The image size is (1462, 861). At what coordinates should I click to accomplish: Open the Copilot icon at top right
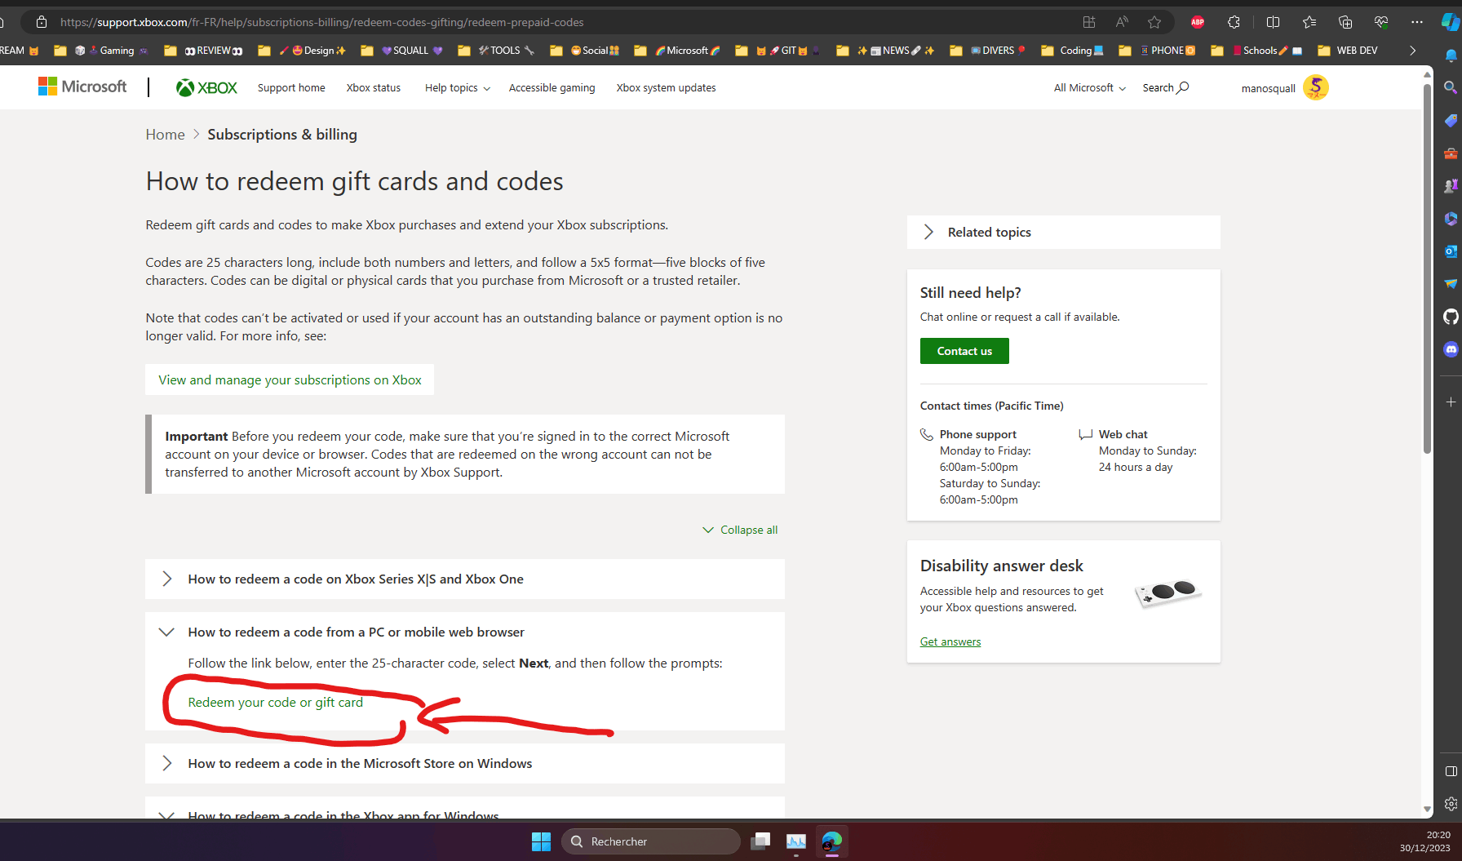tap(1451, 22)
